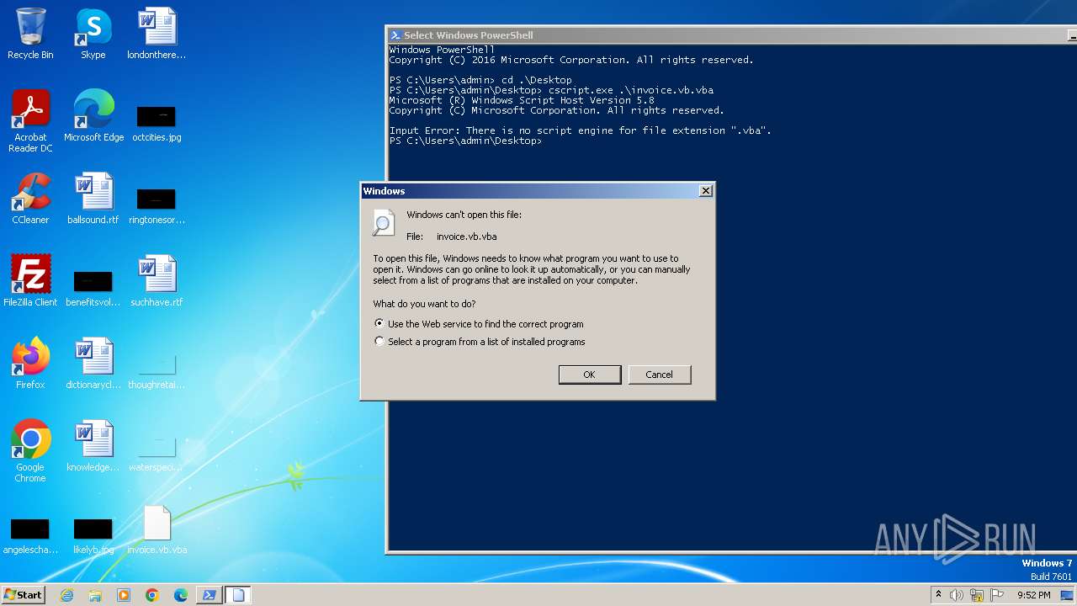Select octcities.jpg desktop file
Screen dimensions: 1077x606
tap(157, 122)
